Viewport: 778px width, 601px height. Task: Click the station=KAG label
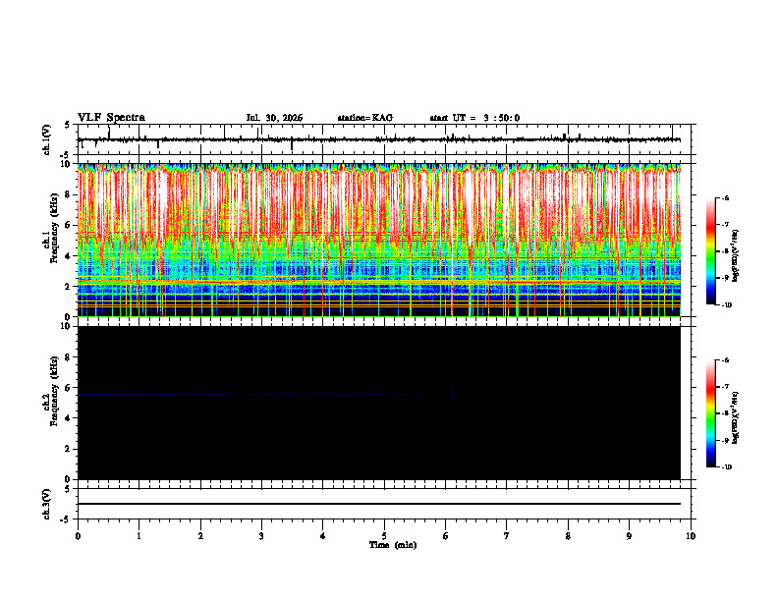coord(364,118)
